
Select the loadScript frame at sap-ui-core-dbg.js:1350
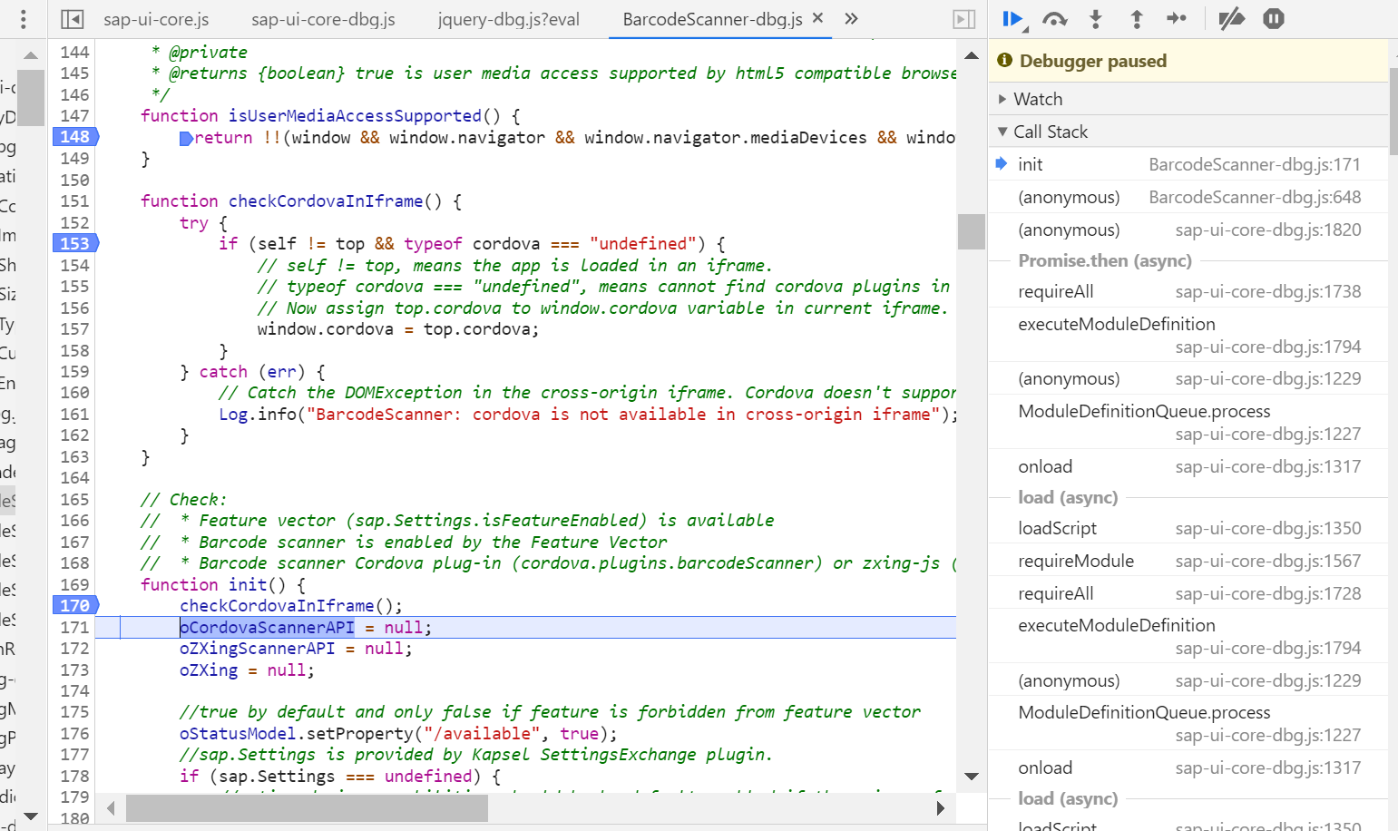1188,528
